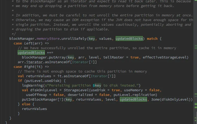Click blockManager at the start of the unrollSafely line
The height and width of the screenshot is (124, 197).
pos(22,39)
